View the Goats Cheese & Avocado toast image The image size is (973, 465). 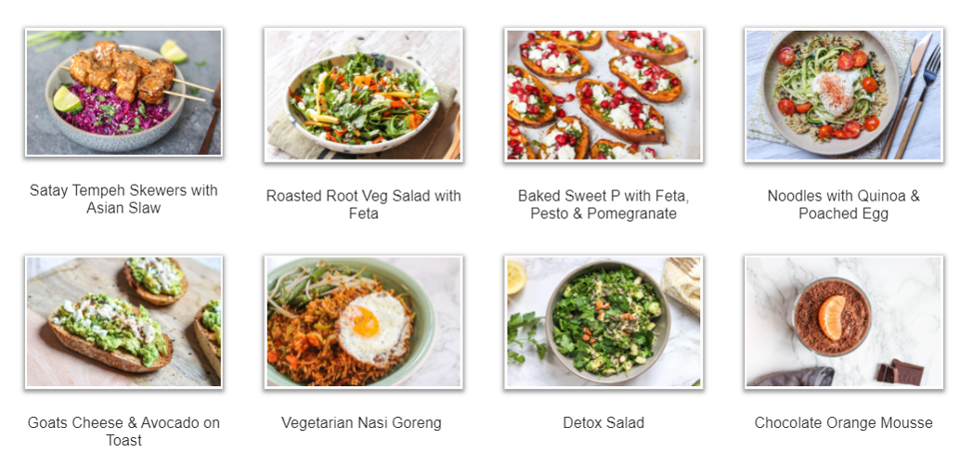pyautogui.click(x=123, y=322)
